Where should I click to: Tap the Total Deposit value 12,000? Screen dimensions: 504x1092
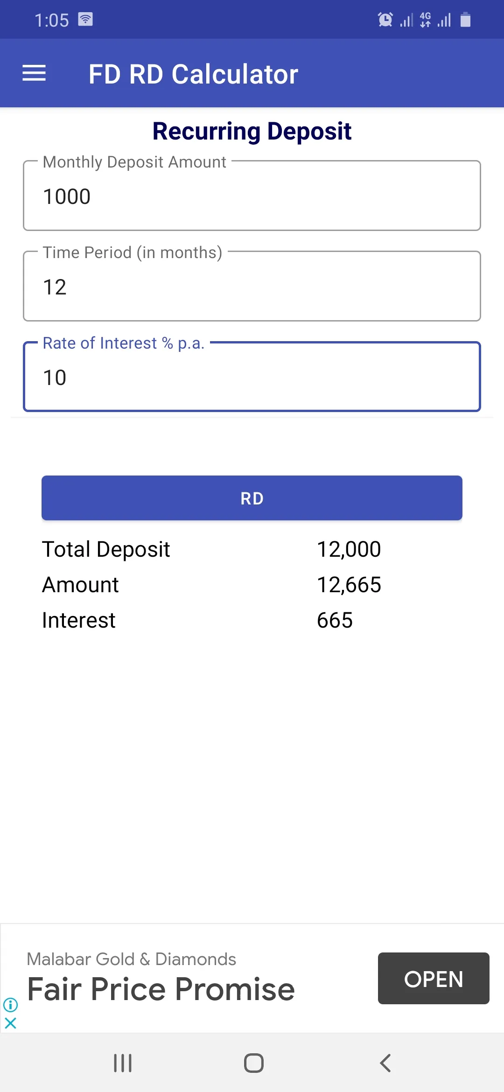[349, 549]
